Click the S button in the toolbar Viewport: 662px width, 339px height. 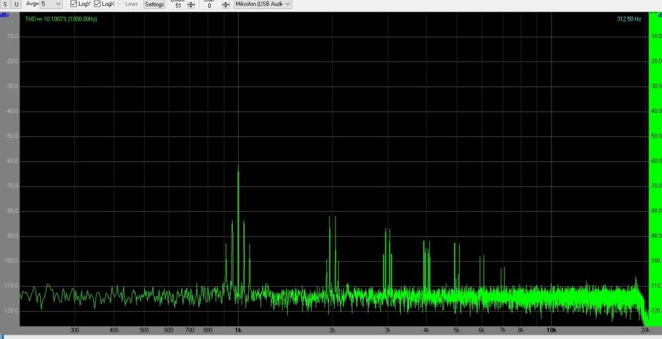(5, 5)
